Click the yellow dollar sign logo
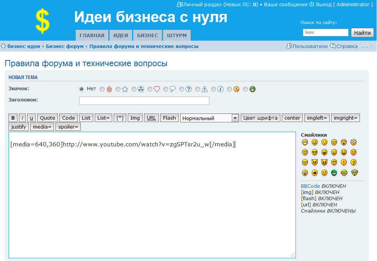Viewport: 377px width, 261px height. pyautogui.click(x=42, y=21)
